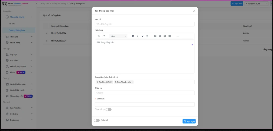273x131 pixels.
Task: Click the Tạo ngay button
Action: pos(189,122)
